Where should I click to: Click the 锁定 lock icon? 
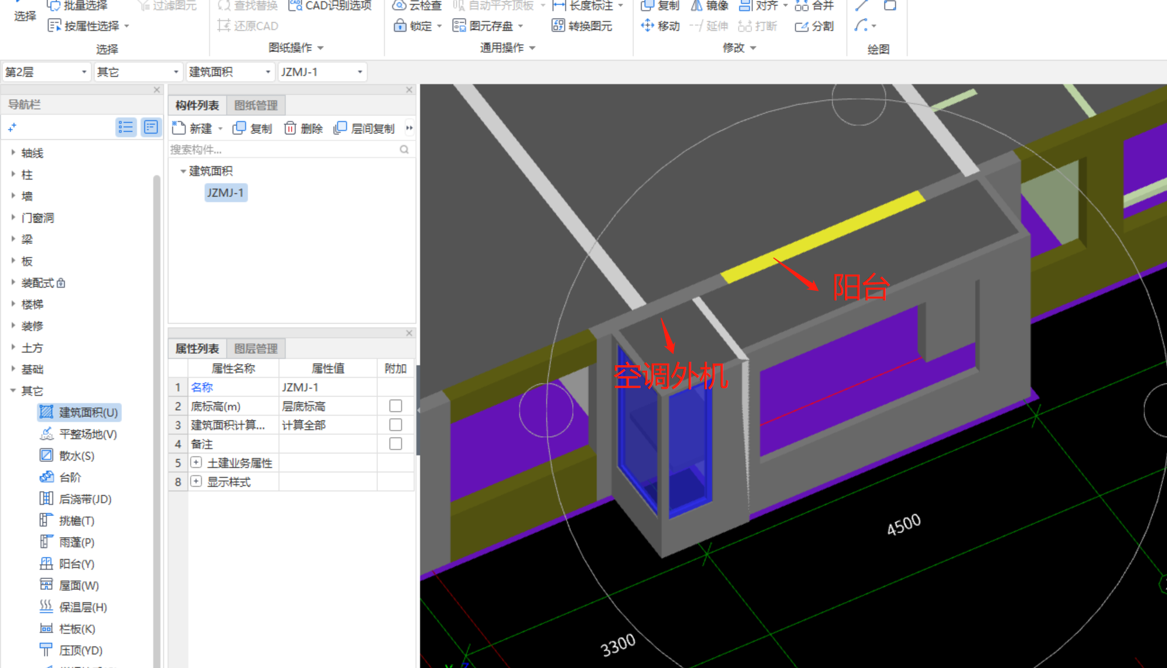pos(400,26)
